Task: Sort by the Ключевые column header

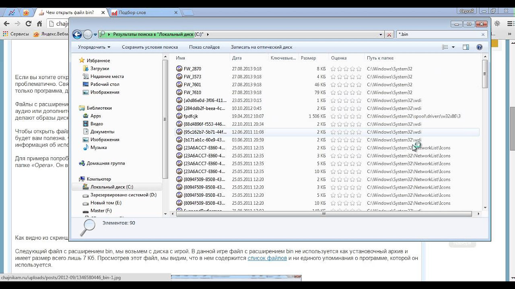Action: (x=284, y=58)
